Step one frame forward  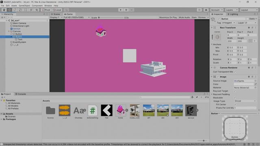tap(132, 10)
